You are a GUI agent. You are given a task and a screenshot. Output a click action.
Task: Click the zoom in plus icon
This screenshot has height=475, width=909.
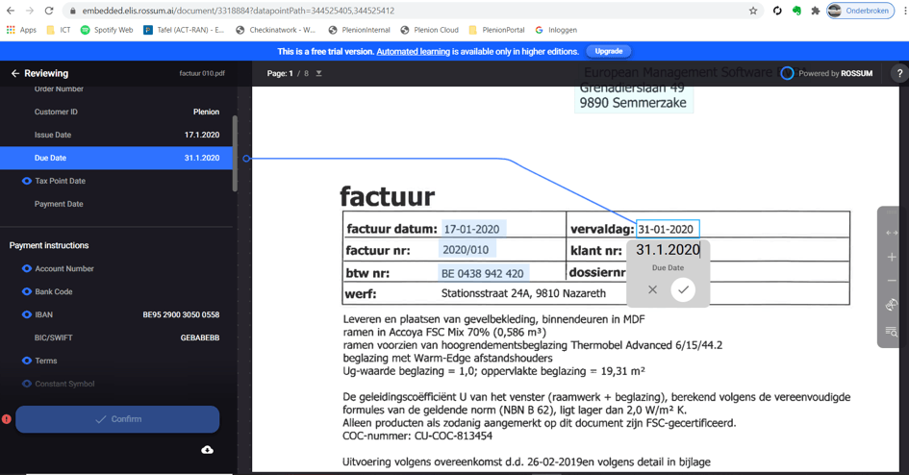tap(892, 257)
